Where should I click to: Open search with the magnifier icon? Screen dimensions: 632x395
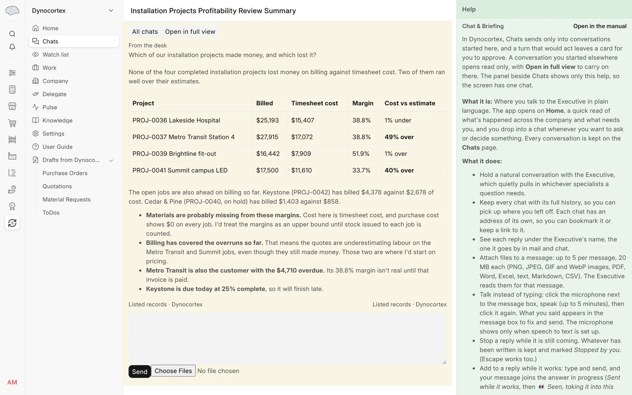point(12,34)
